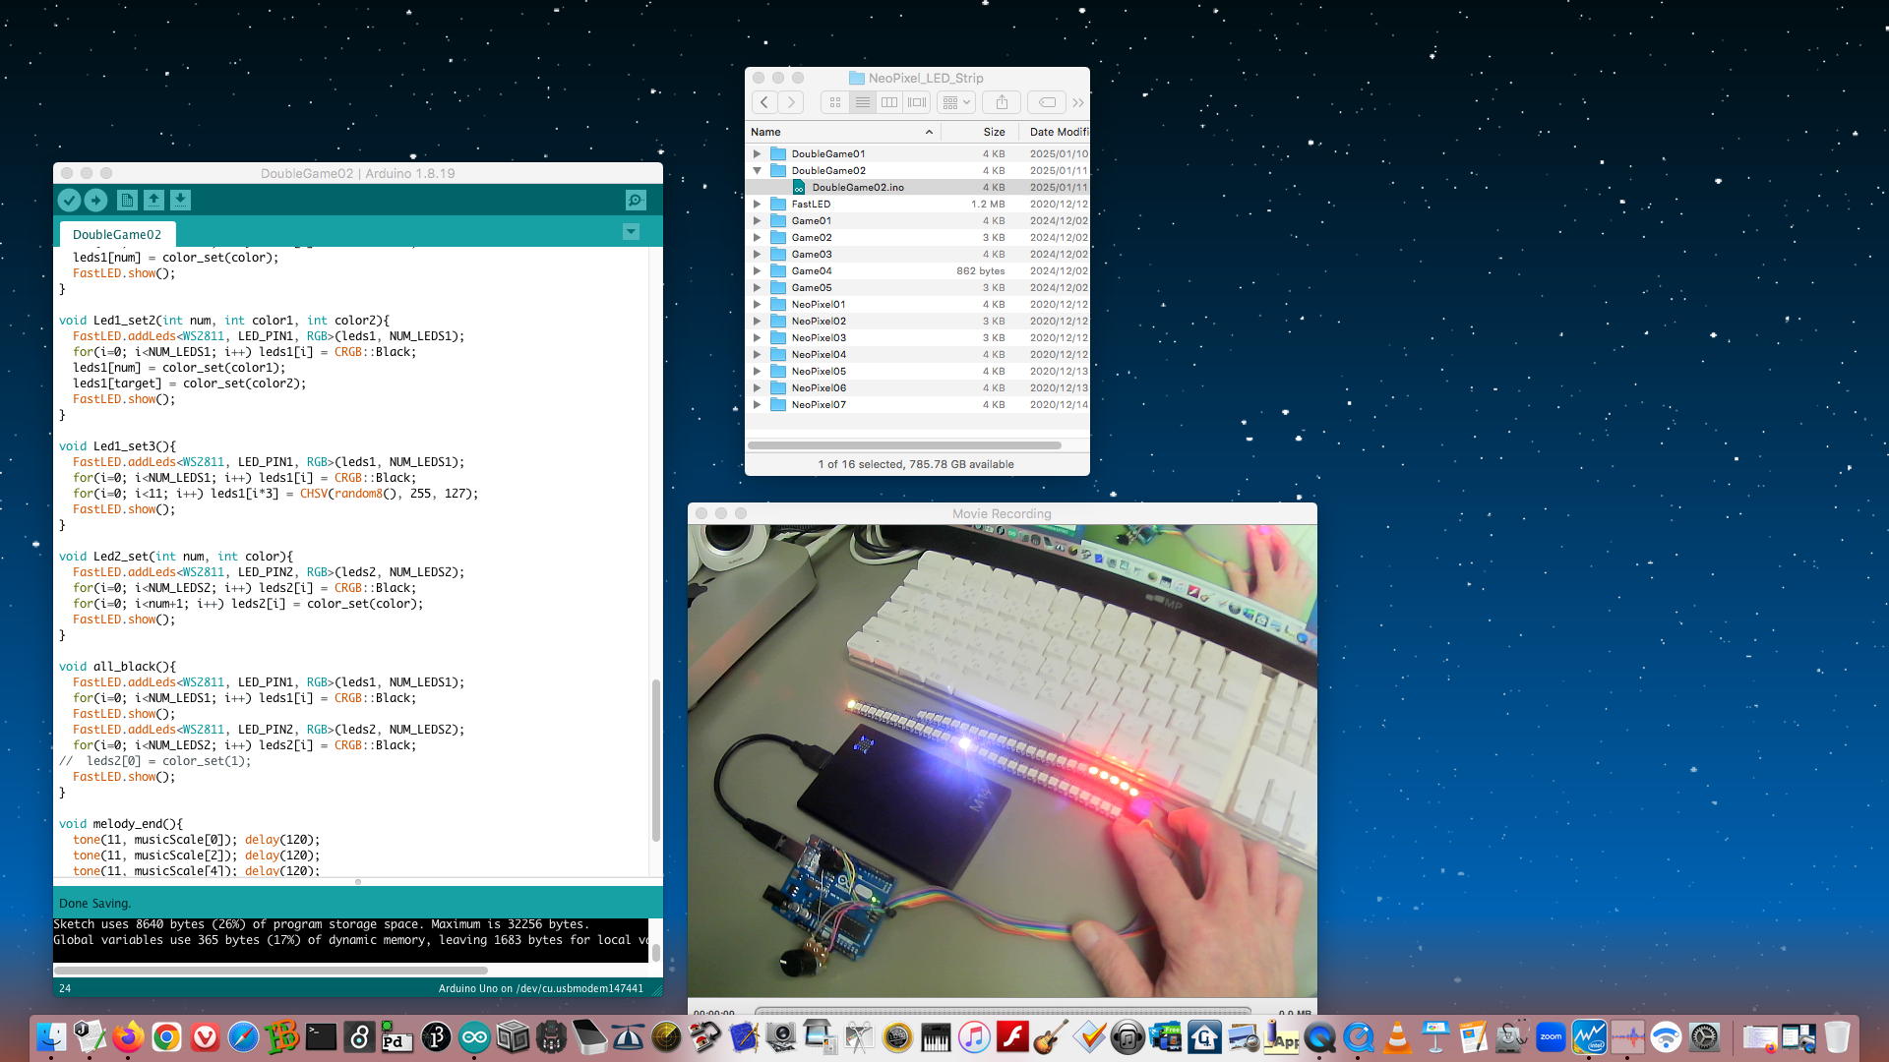1889x1062 pixels.
Task: Click the Finder share icon
Action: pos(1002,102)
